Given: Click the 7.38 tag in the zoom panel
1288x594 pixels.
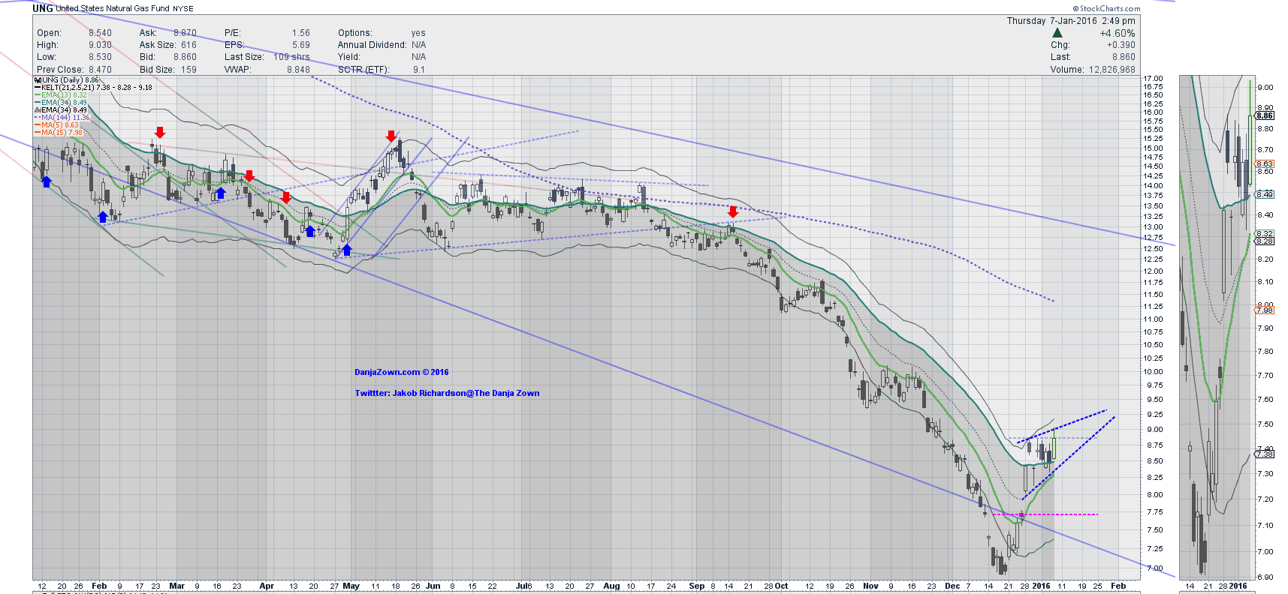Looking at the screenshot, I should pyautogui.click(x=1265, y=454).
